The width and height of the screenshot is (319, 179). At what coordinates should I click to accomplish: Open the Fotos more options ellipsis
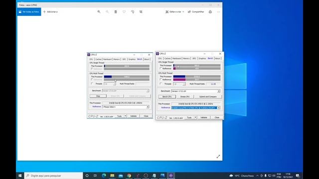point(218,12)
